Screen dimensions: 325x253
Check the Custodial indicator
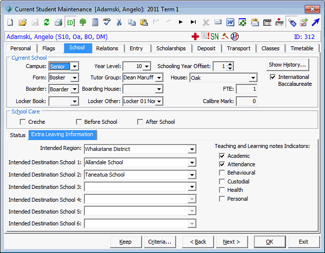(x=222, y=181)
